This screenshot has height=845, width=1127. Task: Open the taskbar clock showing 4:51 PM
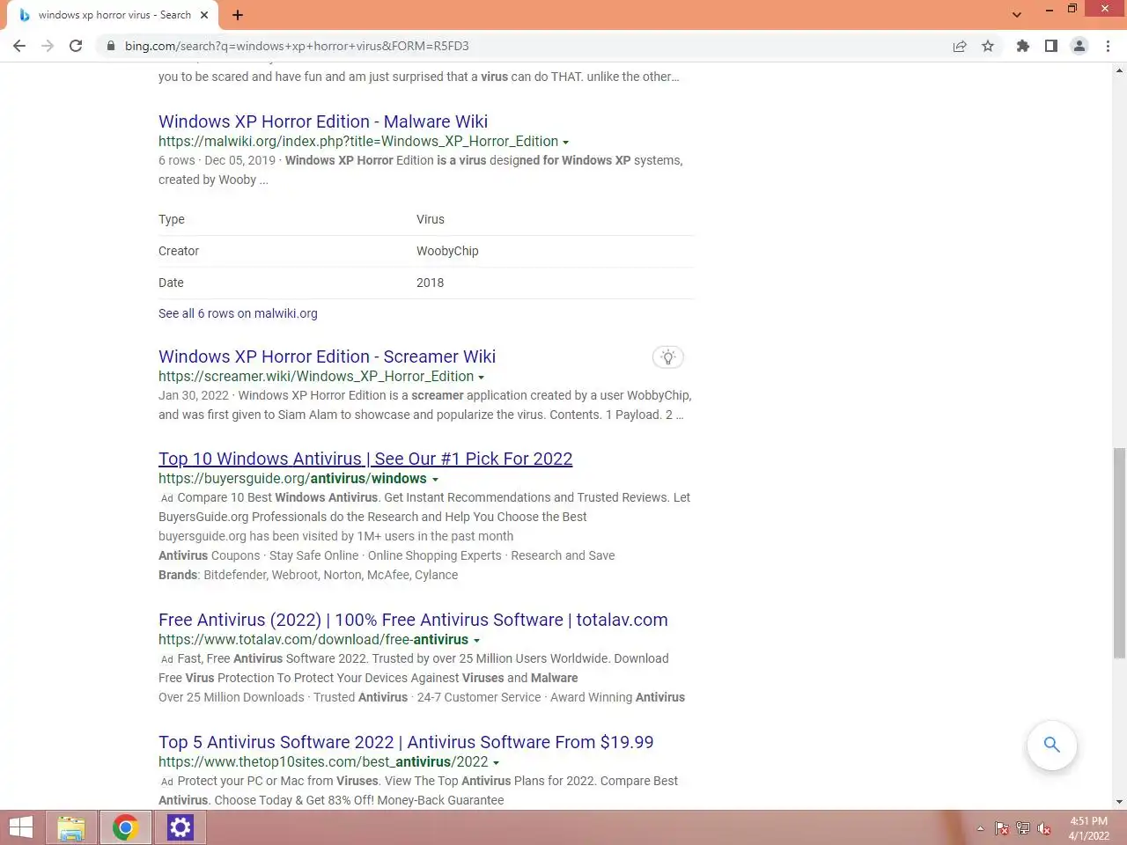[1088, 828]
